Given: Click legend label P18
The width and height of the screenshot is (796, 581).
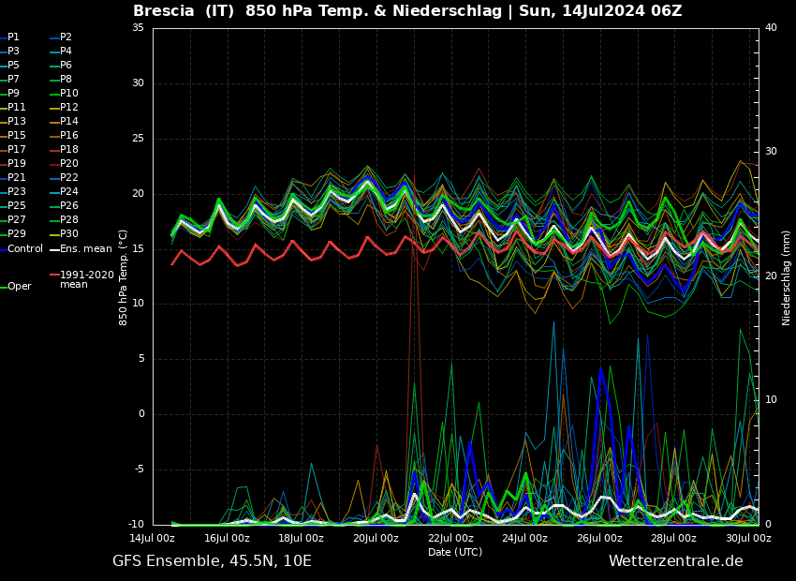Looking at the screenshot, I should (69, 149).
